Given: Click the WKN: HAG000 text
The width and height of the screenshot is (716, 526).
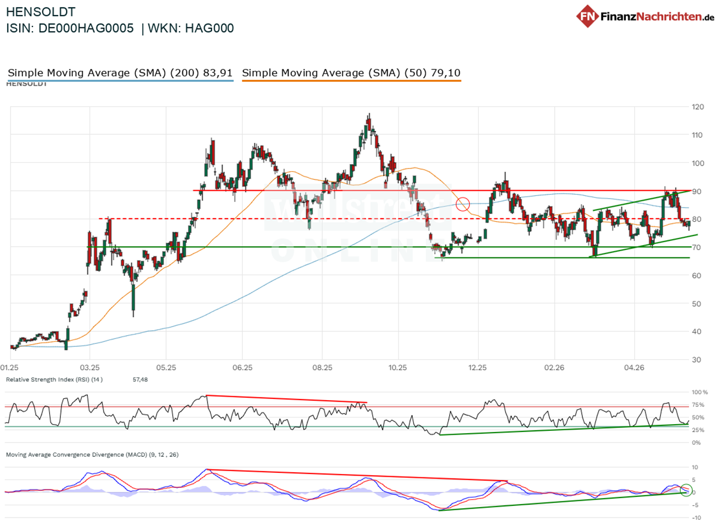Looking at the screenshot, I should [x=191, y=29].
